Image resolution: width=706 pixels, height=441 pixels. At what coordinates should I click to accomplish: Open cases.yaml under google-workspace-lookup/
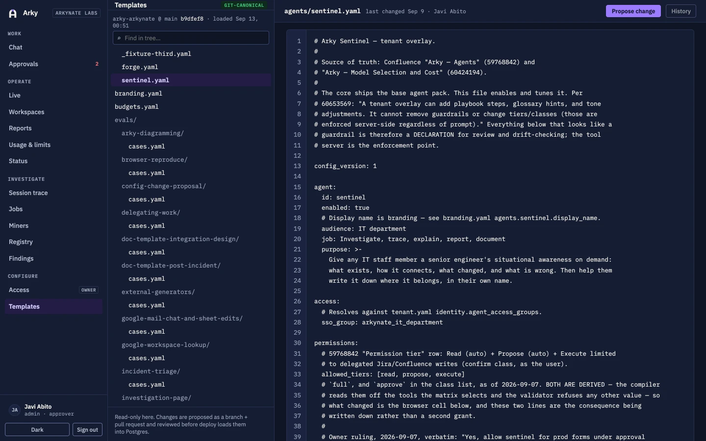[x=191, y=358]
